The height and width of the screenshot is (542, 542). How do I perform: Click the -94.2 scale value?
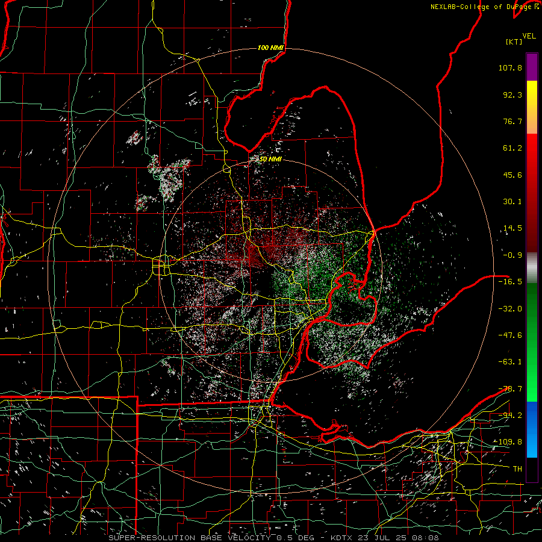tap(510, 416)
